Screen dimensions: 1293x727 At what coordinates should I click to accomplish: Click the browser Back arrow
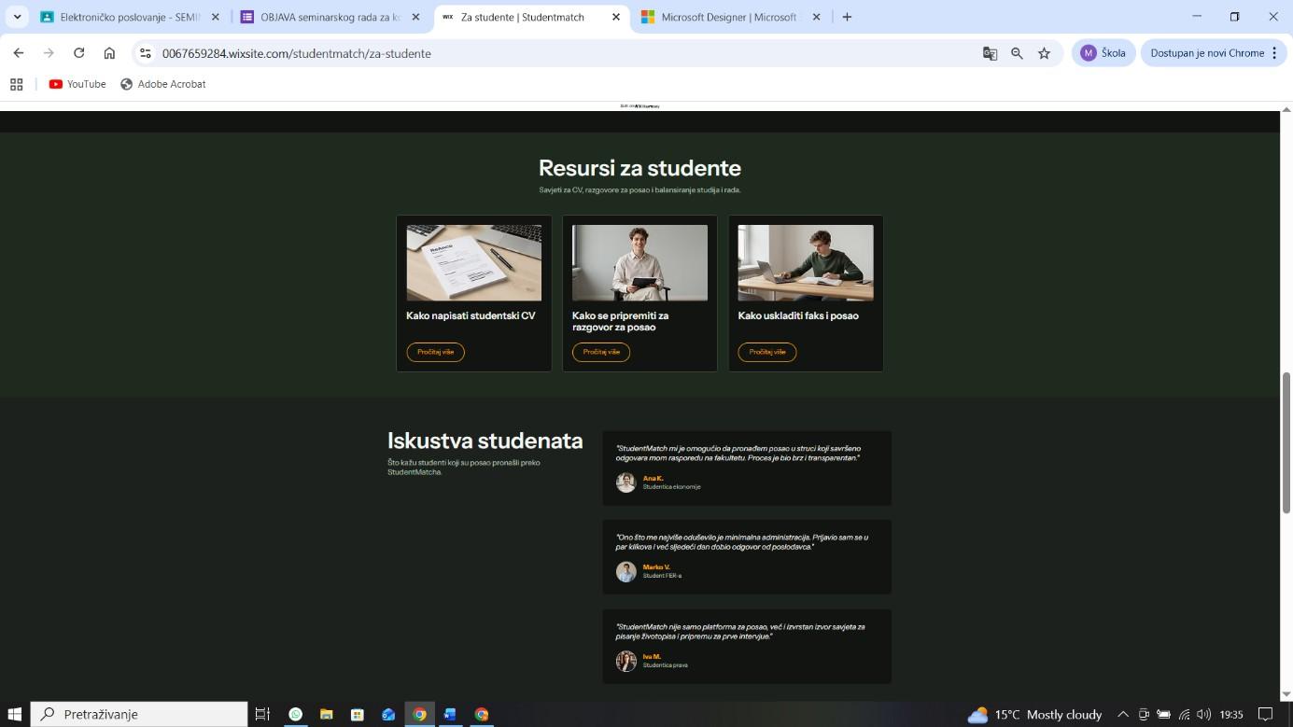(19, 53)
